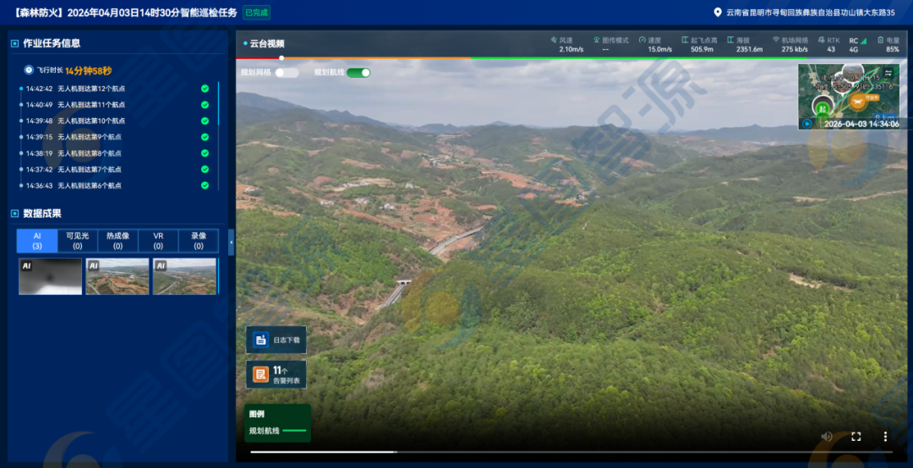Click green check for 第10个航点 row
The image size is (913, 468).
[205, 121]
